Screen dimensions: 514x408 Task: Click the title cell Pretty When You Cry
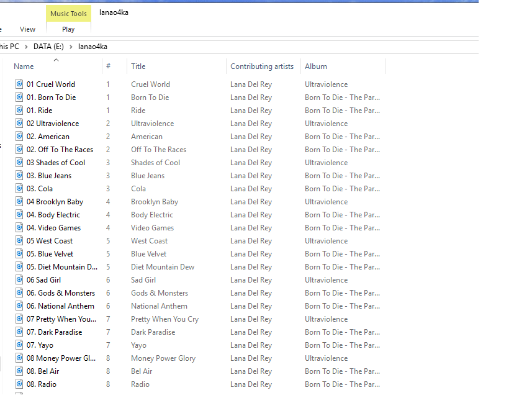[165, 319]
